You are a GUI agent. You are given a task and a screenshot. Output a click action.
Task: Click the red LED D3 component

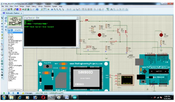point(99,35)
